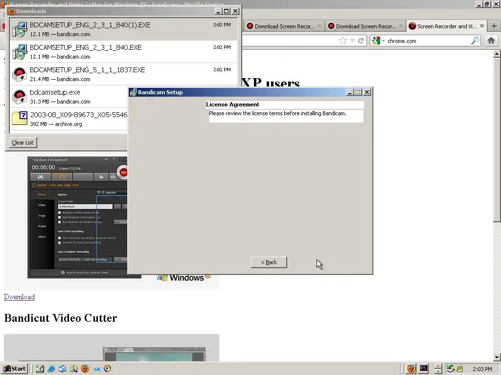Close the Screen Recorder and Vi... tab
This screenshot has height=375, width=501.
pyautogui.click(x=482, y=26)
